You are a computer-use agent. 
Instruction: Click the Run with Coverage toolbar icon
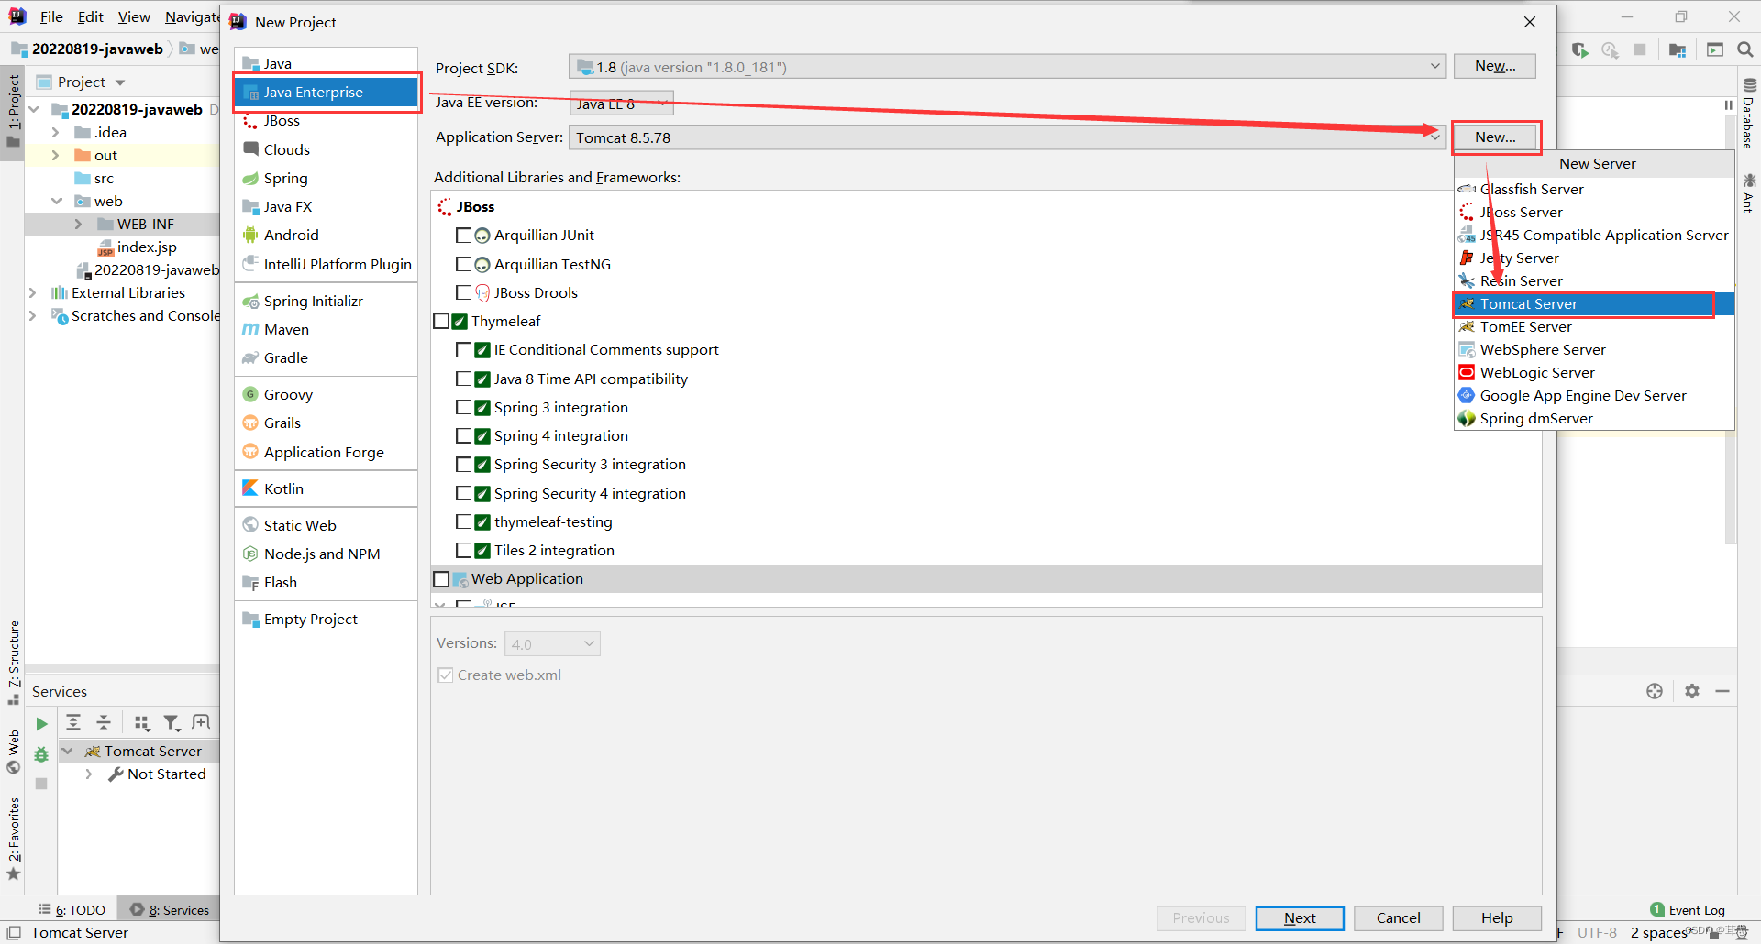1579,49
